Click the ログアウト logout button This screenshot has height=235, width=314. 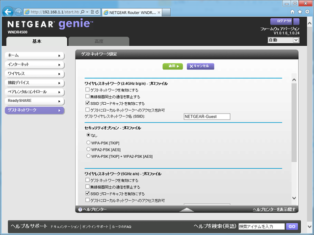[284, 21]
